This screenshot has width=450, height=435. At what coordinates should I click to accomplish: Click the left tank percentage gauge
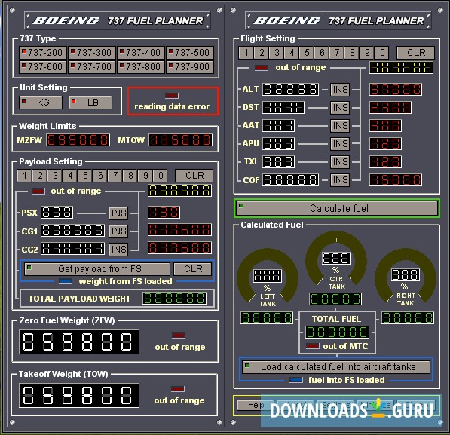268,276
